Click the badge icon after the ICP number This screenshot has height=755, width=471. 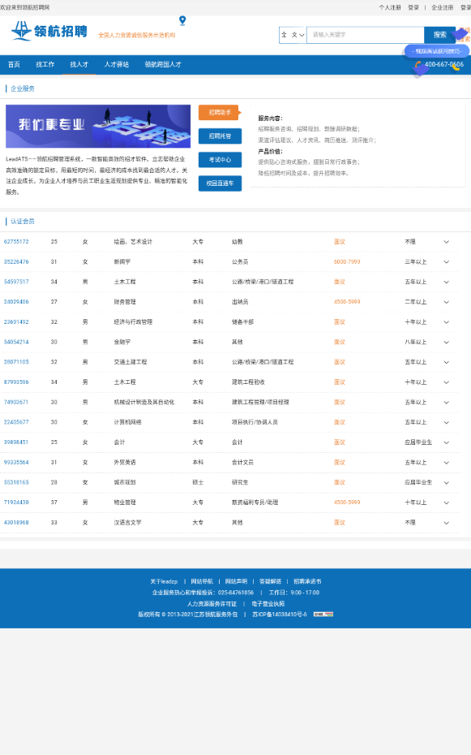[323, 615]
